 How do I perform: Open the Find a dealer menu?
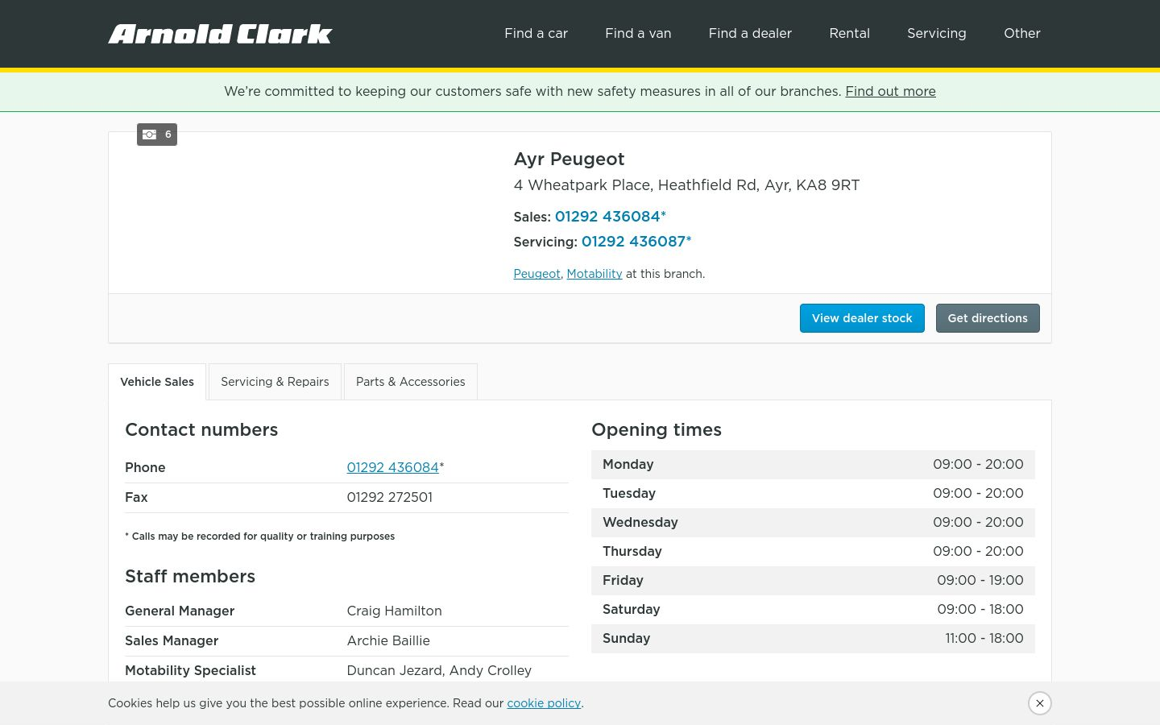pyautogui.click(x=750, y=34)
